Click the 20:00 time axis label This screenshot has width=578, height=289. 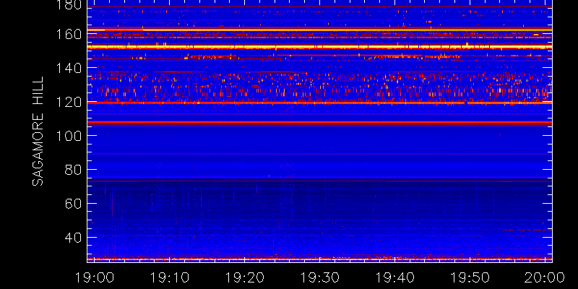(545, 277)
